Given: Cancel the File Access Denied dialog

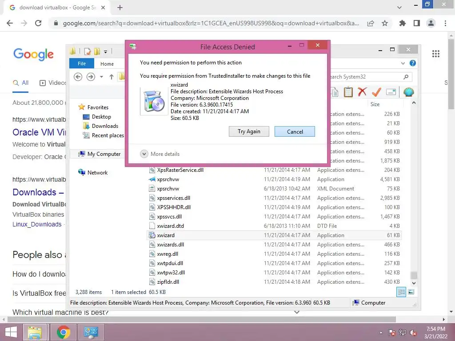Looking at the screenshot, I should (x=295, y=131).
